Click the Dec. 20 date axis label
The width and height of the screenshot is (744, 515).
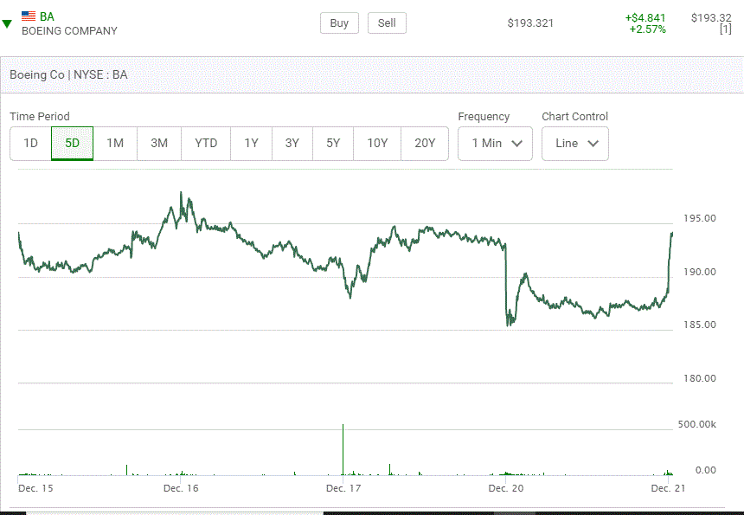[x=506, y=488]
